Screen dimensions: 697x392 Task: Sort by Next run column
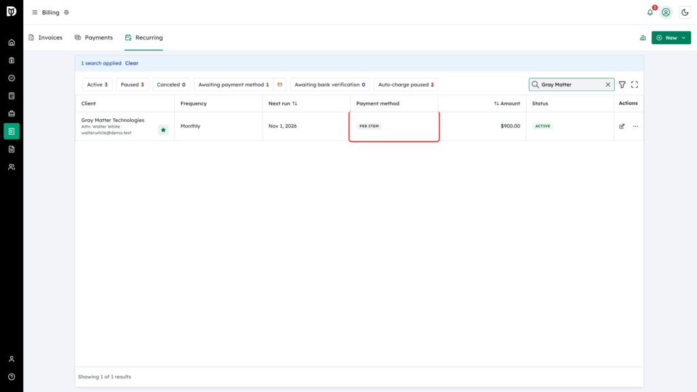pos(282,103)
